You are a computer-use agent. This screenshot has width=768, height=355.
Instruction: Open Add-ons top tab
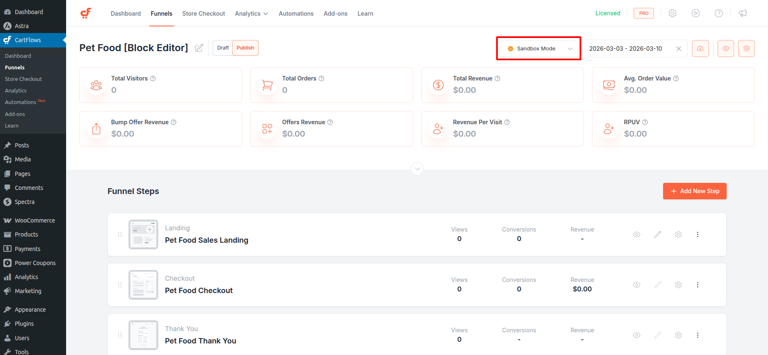tap(335, 14)
